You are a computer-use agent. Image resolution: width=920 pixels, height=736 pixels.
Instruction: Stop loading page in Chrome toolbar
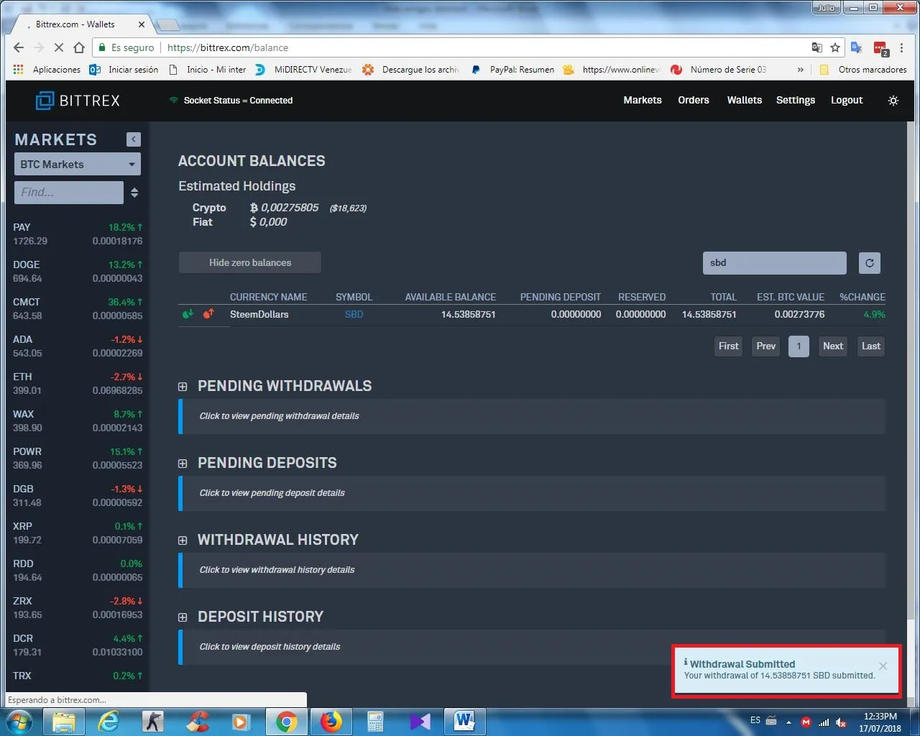pos(59,47)
